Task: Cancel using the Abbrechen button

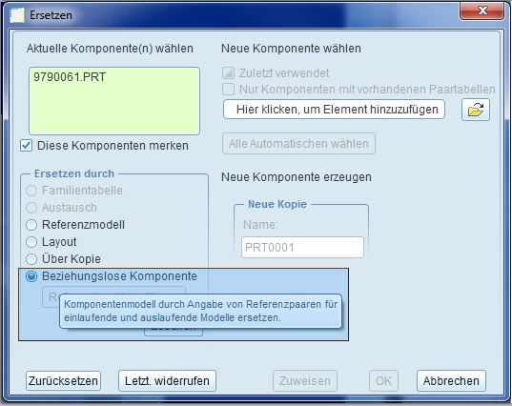Action: click(x=451, y=380)
